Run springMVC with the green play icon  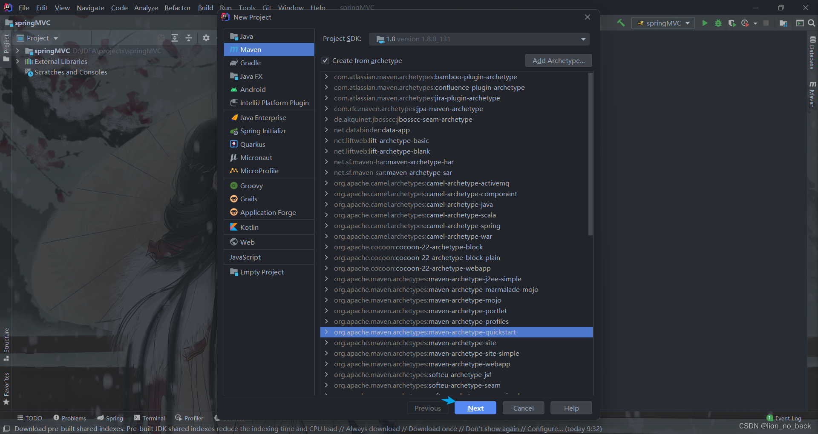click(705, 23)
